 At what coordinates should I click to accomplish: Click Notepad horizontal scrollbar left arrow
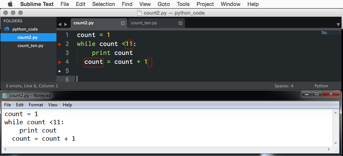4,150
